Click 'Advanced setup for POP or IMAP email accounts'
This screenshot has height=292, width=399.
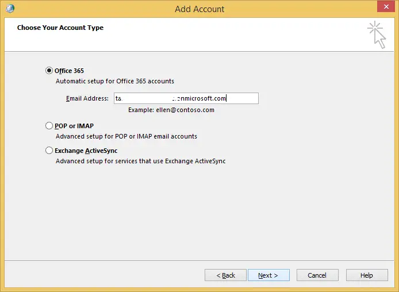[126, 136]
